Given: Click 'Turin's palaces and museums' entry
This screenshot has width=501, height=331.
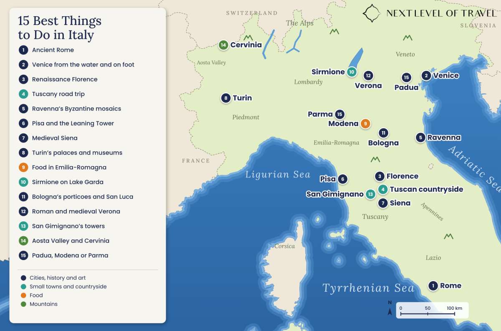Looking at the screenshot, I should coord(77,153).
